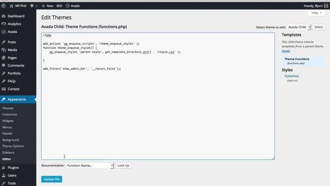Expand the Help dropdown tab
The width and height of the screenshot is (330, 186).
317,13
